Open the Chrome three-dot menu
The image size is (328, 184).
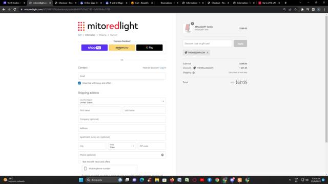pyautogui.click(x=324, y=9)
